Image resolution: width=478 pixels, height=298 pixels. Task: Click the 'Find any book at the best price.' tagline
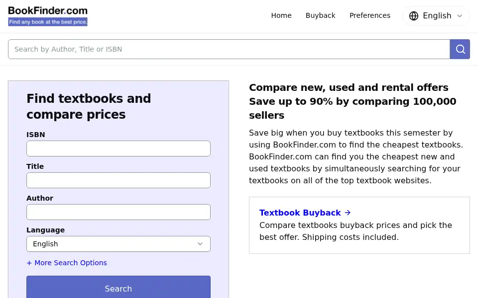48,22
